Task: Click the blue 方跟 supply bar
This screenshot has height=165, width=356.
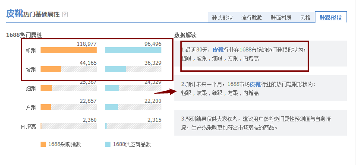Action: click(x=111, y=107)
